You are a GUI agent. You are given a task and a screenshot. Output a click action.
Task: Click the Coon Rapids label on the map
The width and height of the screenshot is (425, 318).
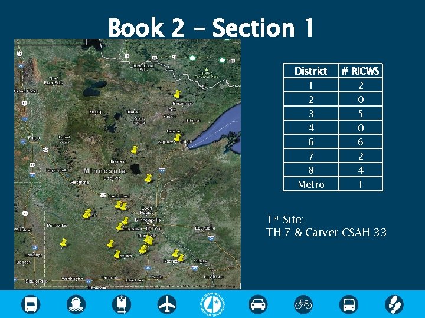[x=146, y=210]
